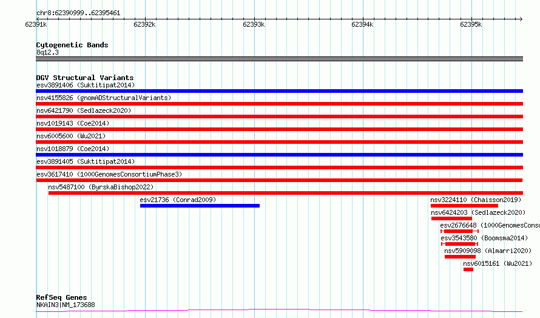Click the ruler's right arrowhead
Screen dimensions: 540x318
tap(521, 19)
